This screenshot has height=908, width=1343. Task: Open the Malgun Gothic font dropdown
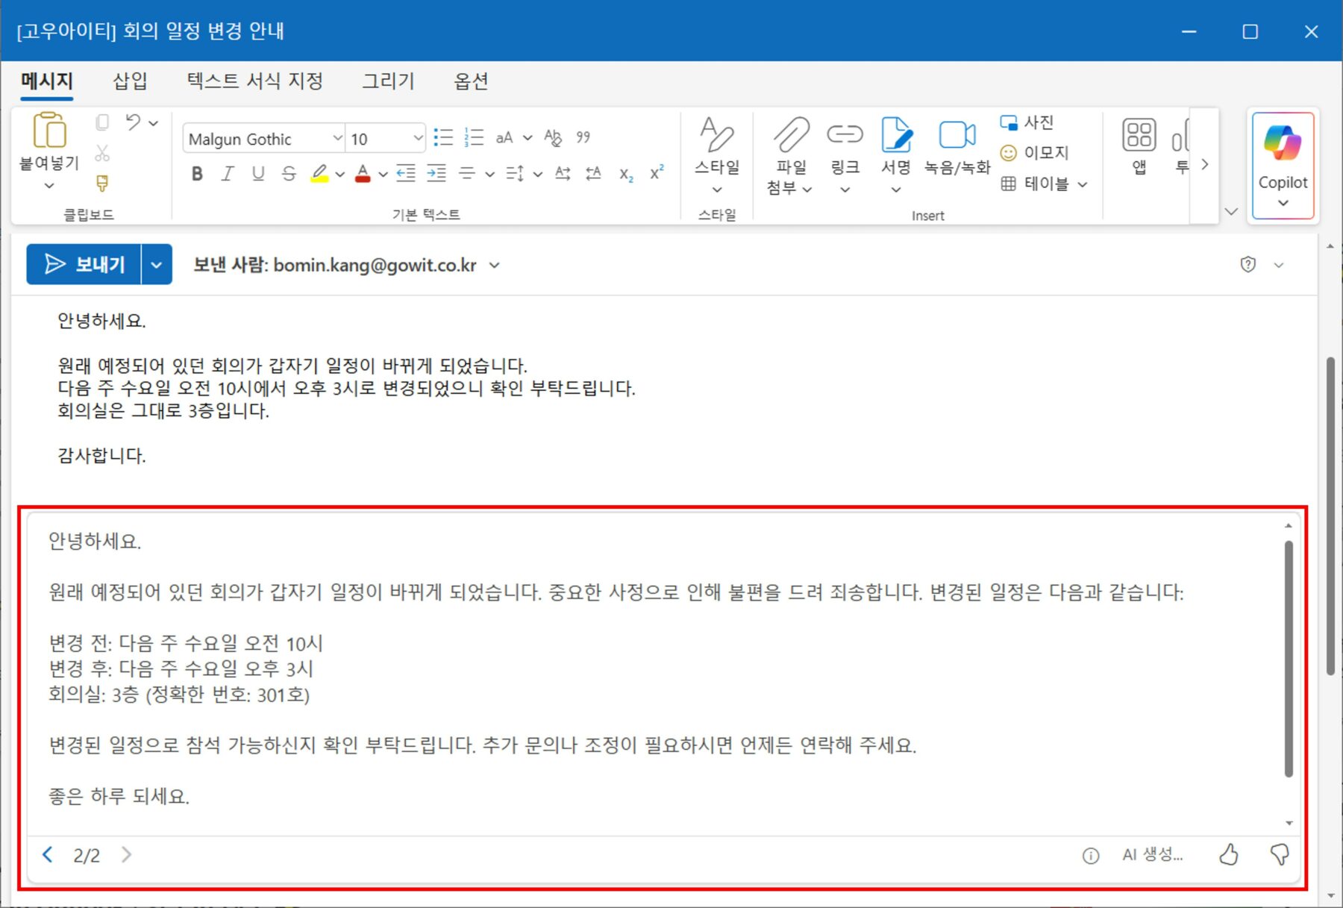tap(336, 138)
